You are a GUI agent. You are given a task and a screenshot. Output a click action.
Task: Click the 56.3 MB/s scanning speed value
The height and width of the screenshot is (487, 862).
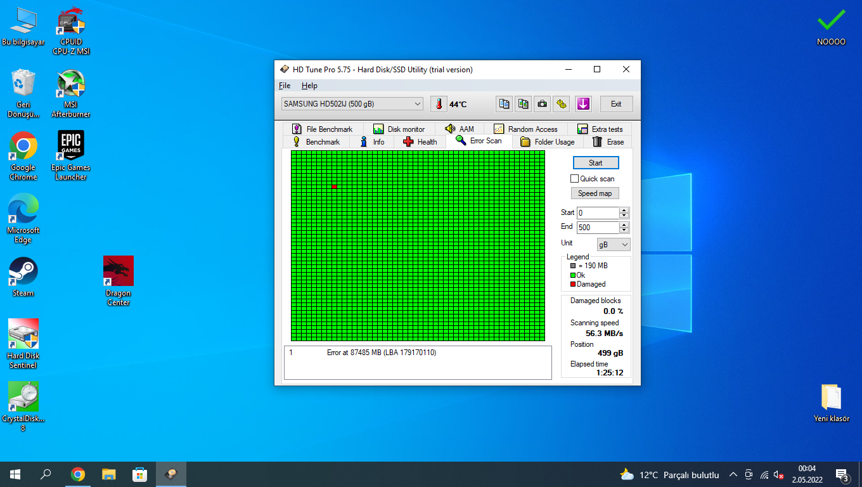coord(604,334)
